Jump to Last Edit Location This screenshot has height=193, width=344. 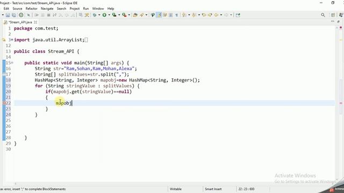(204, 15)
